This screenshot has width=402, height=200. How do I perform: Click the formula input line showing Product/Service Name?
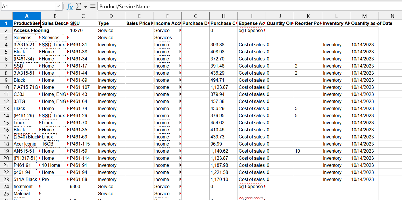[x=249, y=6]
